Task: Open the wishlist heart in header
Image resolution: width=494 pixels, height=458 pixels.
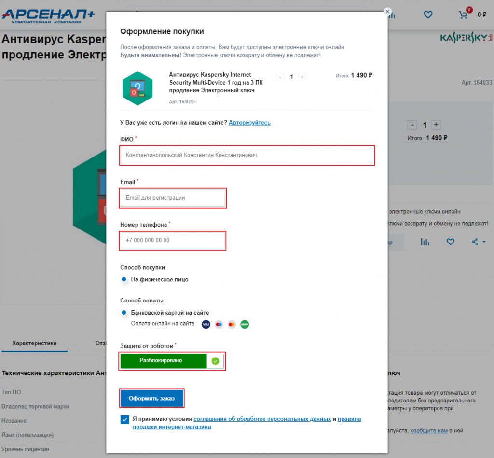Action: [x=428, y=14]
